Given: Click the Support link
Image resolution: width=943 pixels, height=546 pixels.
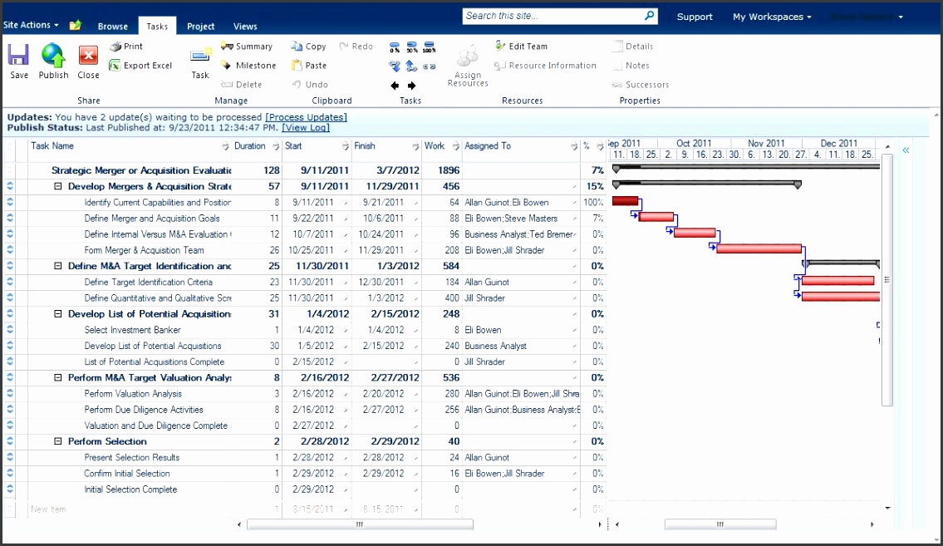Looking at the screenshot, I should [x=695, y=17].
